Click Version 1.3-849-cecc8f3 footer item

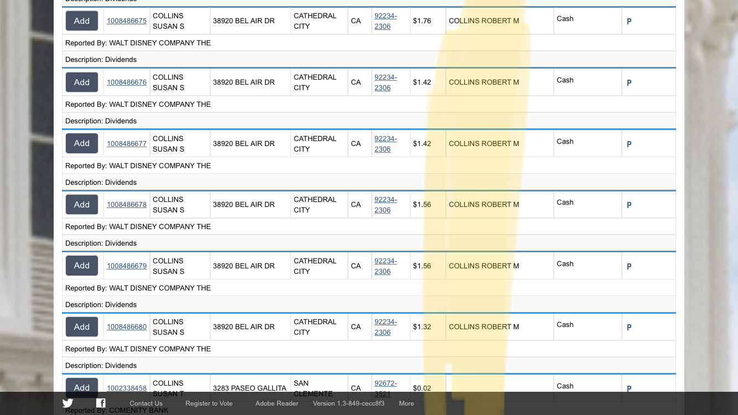coord(349,403)
